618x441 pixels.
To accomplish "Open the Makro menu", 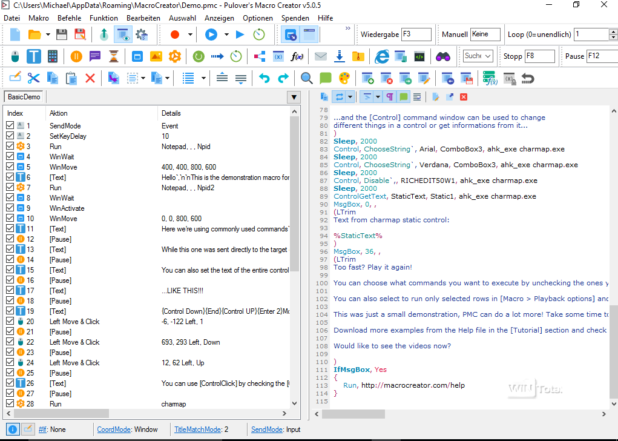I will 39,18.
